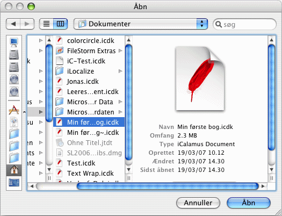Click the horizontal scrollbar's right arrow
The width and height of the screenshot is (282, 216).
coord(263,186)
